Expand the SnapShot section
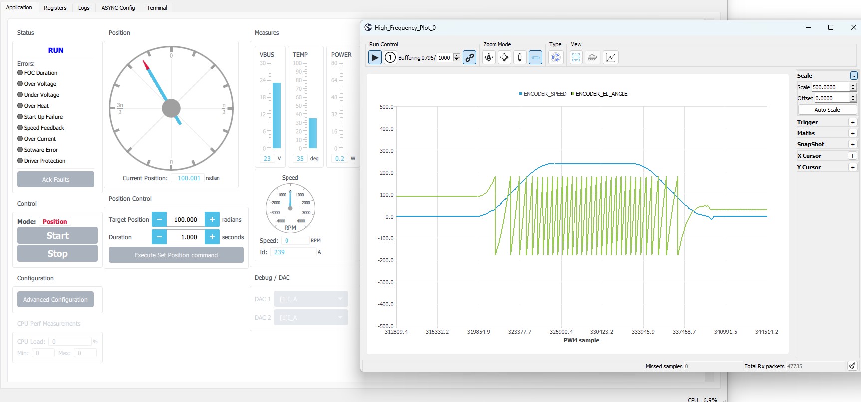861x402 pixels. pyautogui.click(x=853, y=144)
